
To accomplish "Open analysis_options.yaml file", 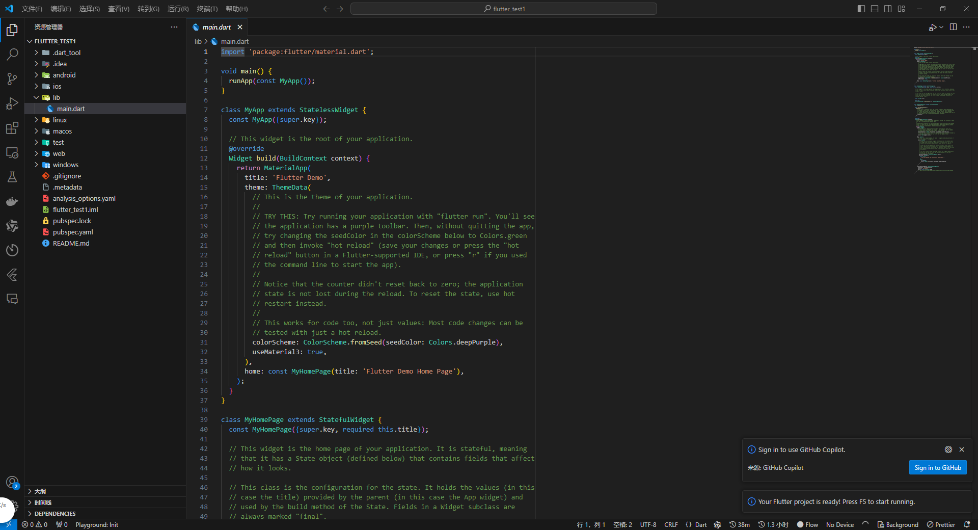I will (x=105, y=198).
